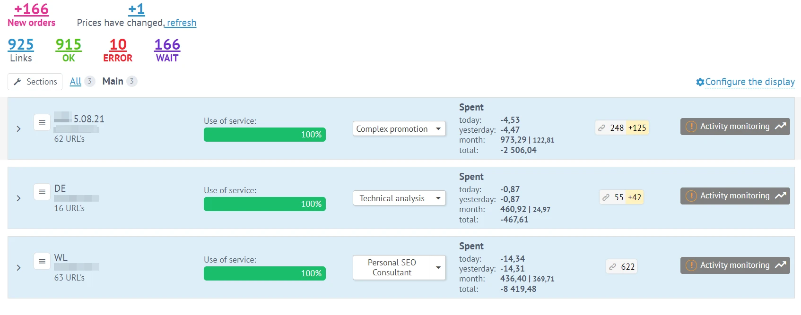Click the menu icon beside the 5.08.21 project
Screen dimensions: 801x315
tap(42, 122)
